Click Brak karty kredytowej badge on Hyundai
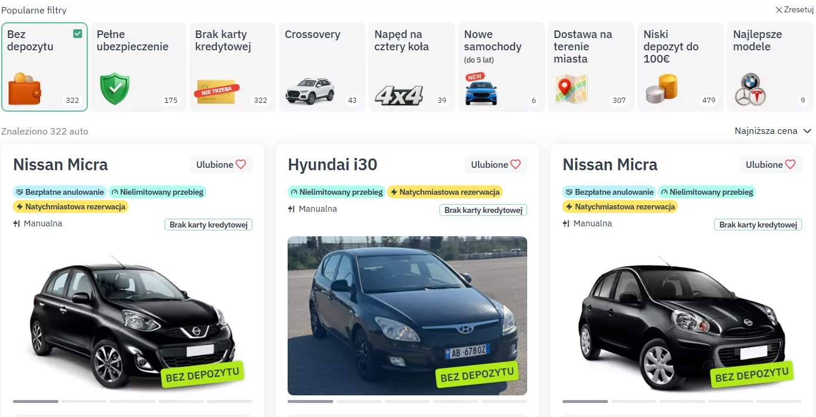 click(x=483, y=210)
